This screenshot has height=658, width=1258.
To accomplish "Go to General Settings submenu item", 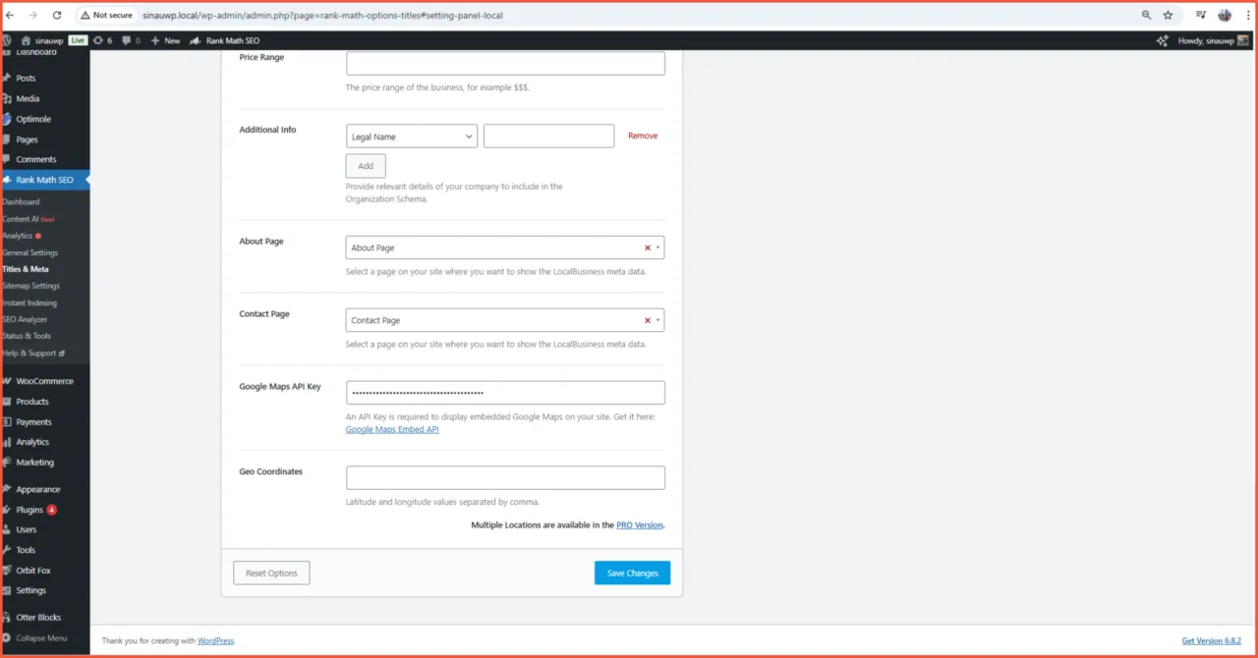I will [30, 252].
